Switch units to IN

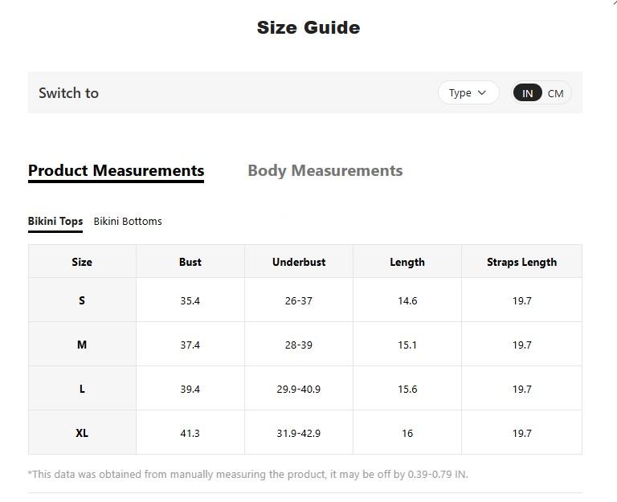coord(527,93)
